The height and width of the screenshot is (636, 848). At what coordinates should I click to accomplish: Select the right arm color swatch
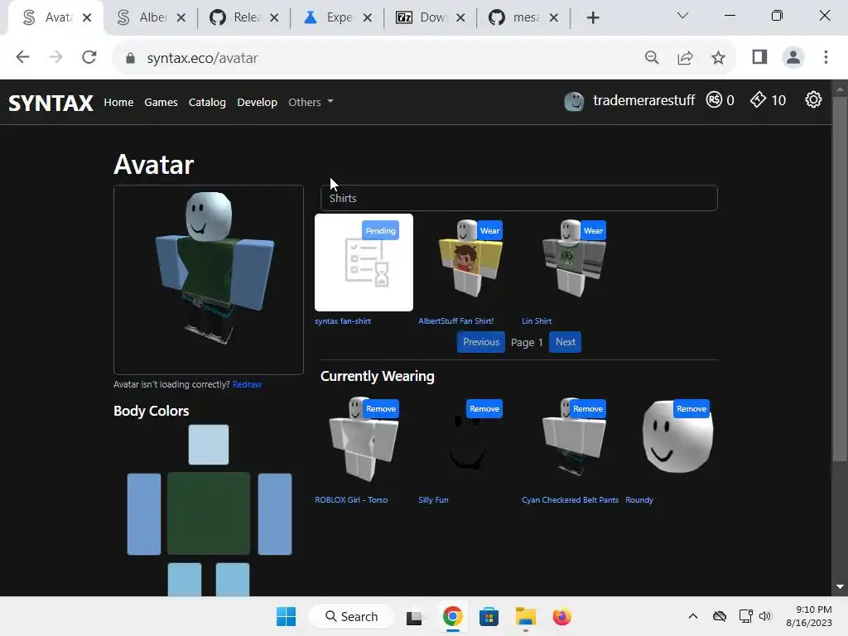pyautogui.click(x=275, y=513)
